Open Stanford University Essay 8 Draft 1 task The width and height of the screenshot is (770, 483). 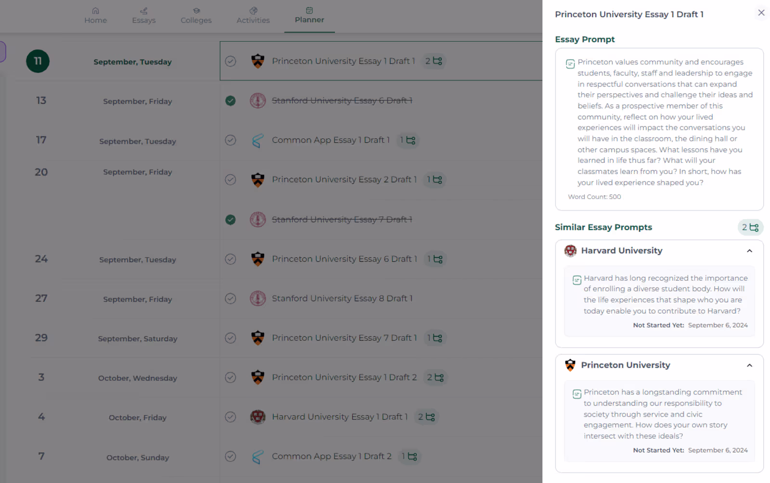tap(342, 298)
